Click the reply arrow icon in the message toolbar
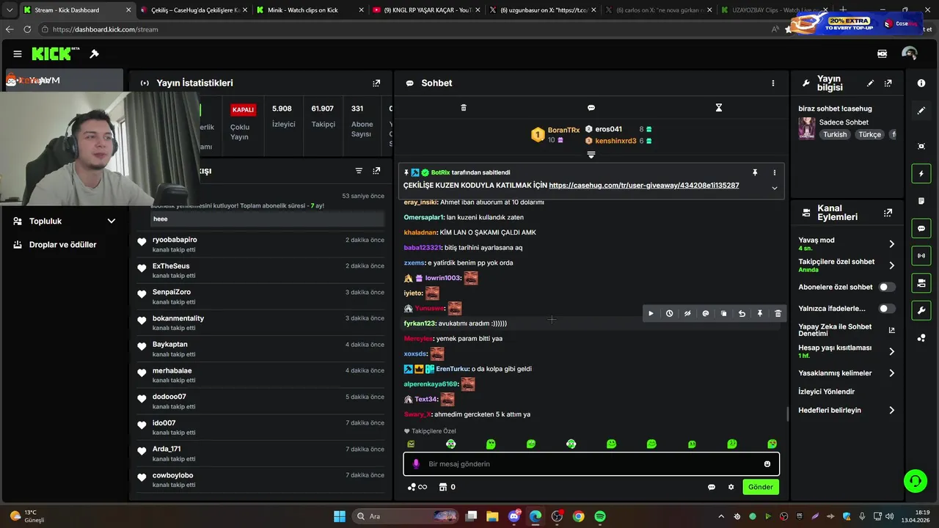 (742, 314)
